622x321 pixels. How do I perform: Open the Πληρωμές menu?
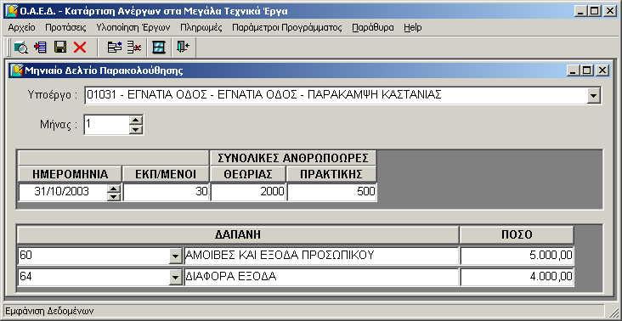[201, 28]
